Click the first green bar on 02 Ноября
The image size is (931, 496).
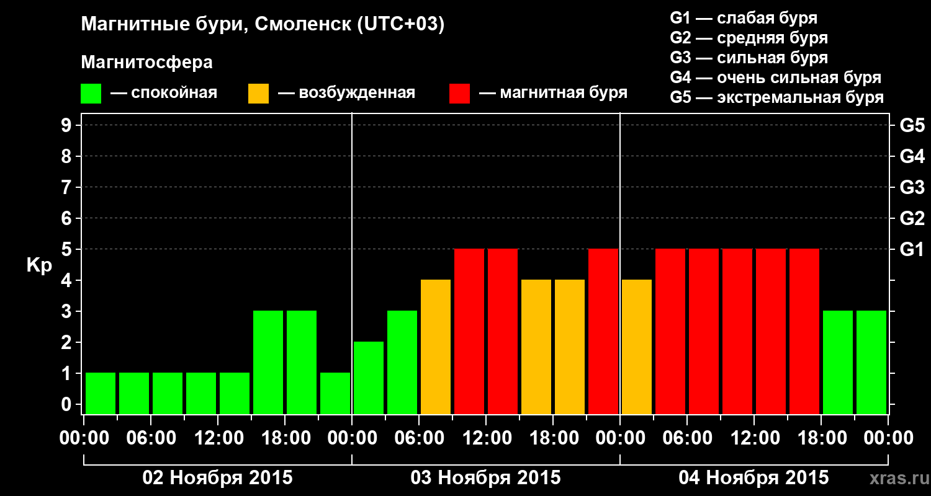click(101, 393)
